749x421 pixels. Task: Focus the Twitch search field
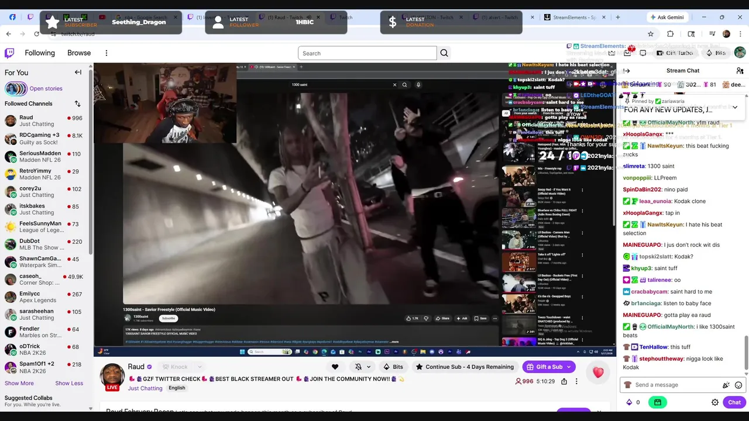point(367,53)
